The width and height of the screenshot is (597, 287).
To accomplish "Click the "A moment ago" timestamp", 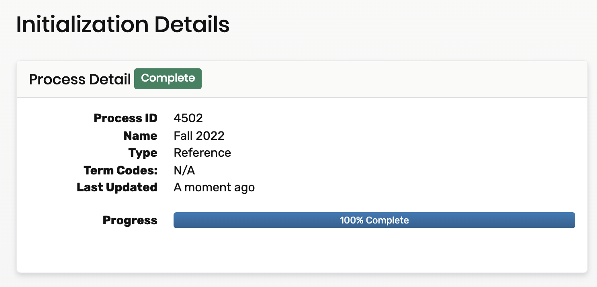I will coord(214,188).
